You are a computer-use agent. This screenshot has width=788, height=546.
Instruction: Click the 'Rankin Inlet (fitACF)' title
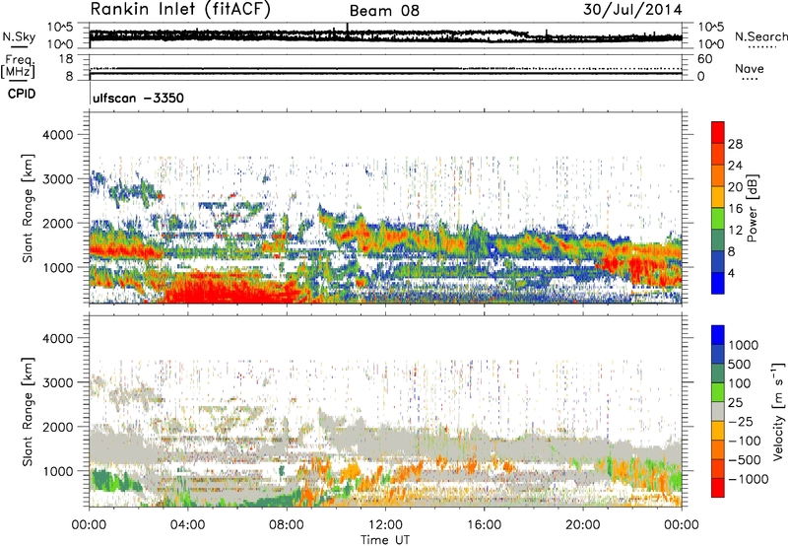[180, 10]
